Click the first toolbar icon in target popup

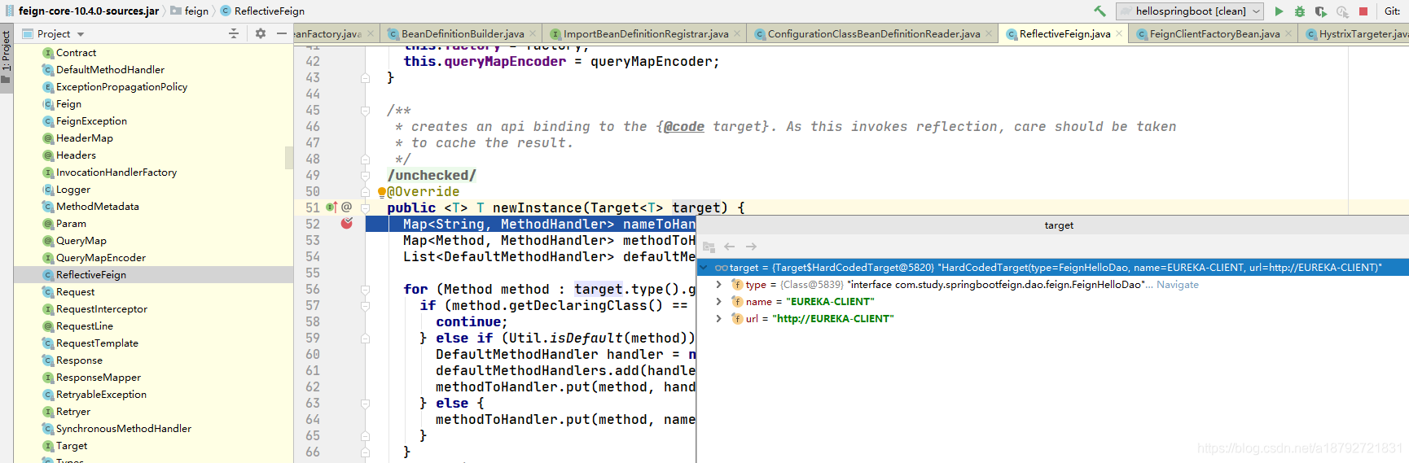coord(709,247)
